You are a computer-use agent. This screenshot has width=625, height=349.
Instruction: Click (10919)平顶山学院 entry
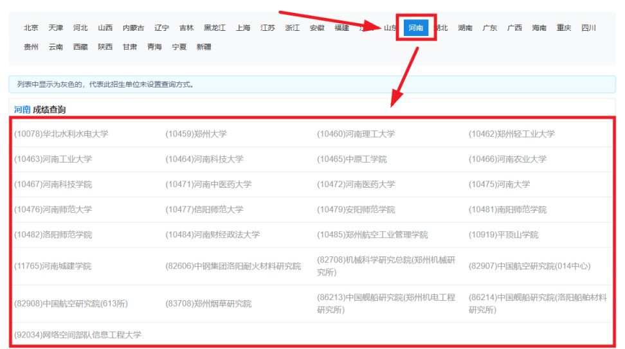[503, 234]
